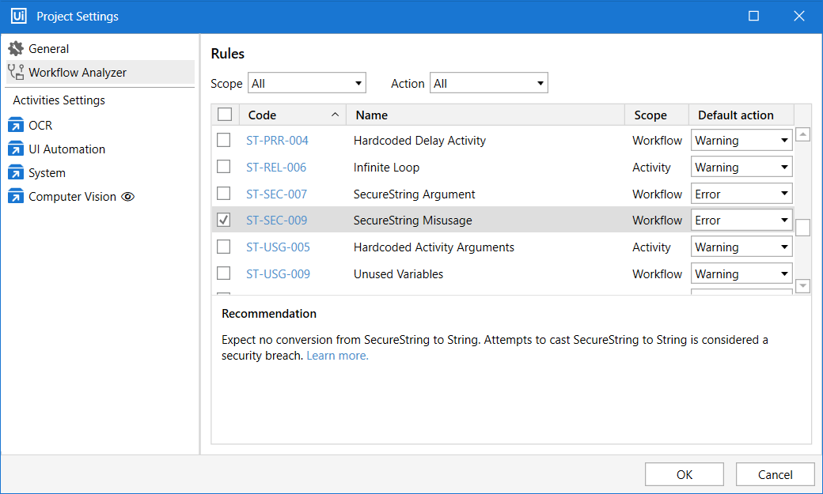Click the UI Automation settings icon

16,149
